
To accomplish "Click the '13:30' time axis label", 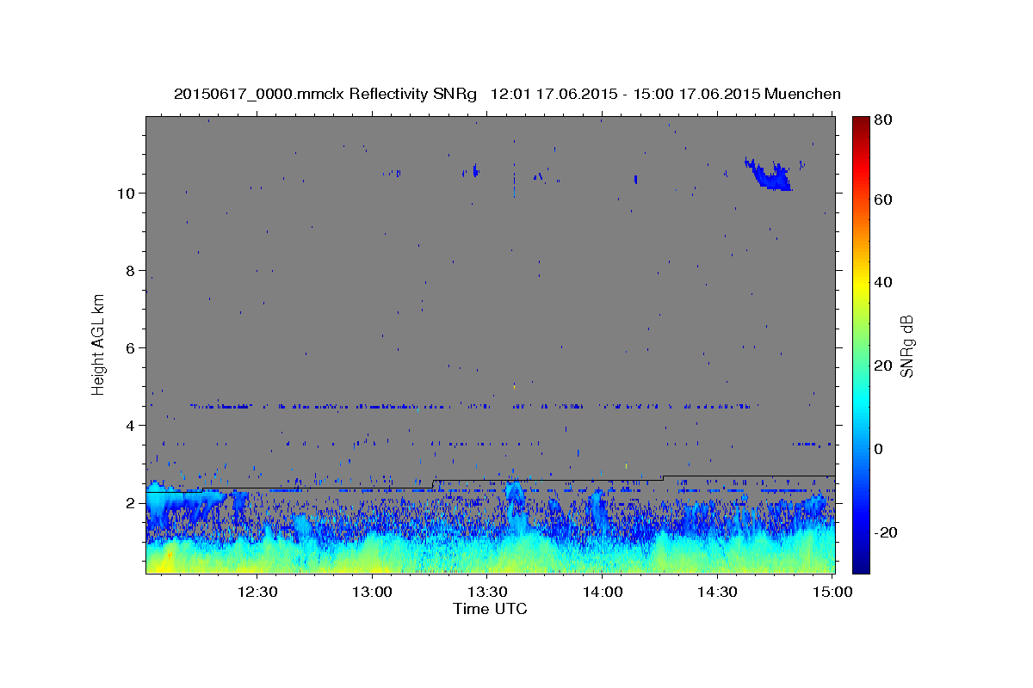I will coord(487,592).
